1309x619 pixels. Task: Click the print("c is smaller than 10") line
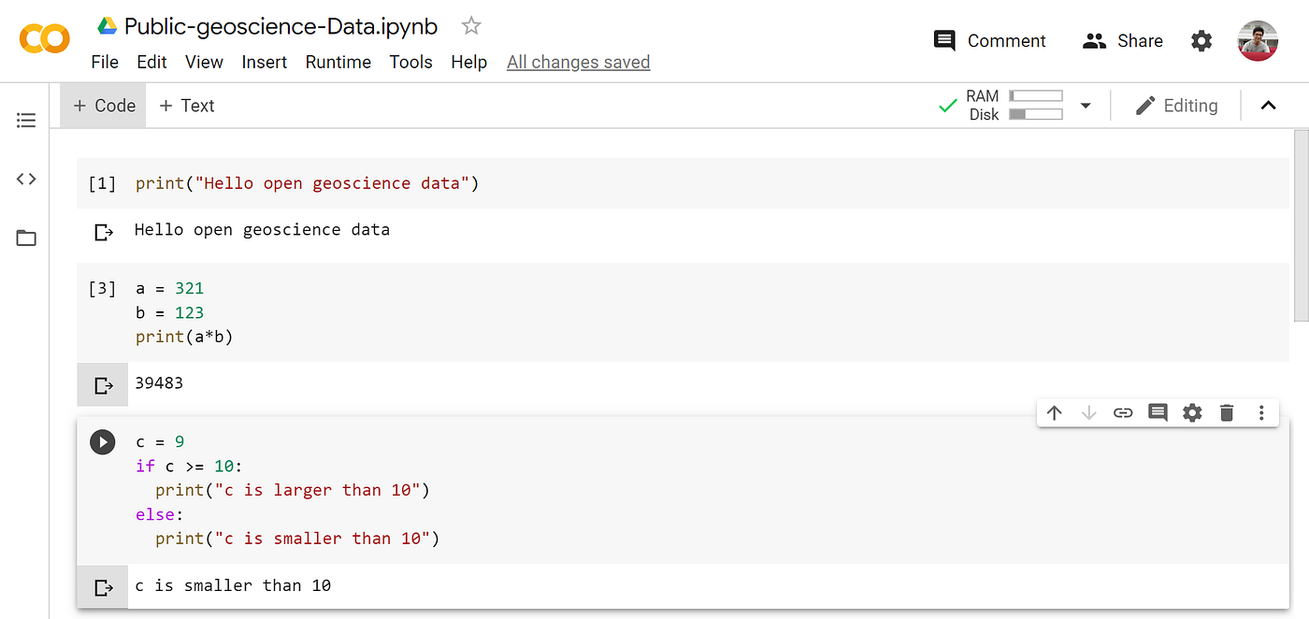(297, 539)
